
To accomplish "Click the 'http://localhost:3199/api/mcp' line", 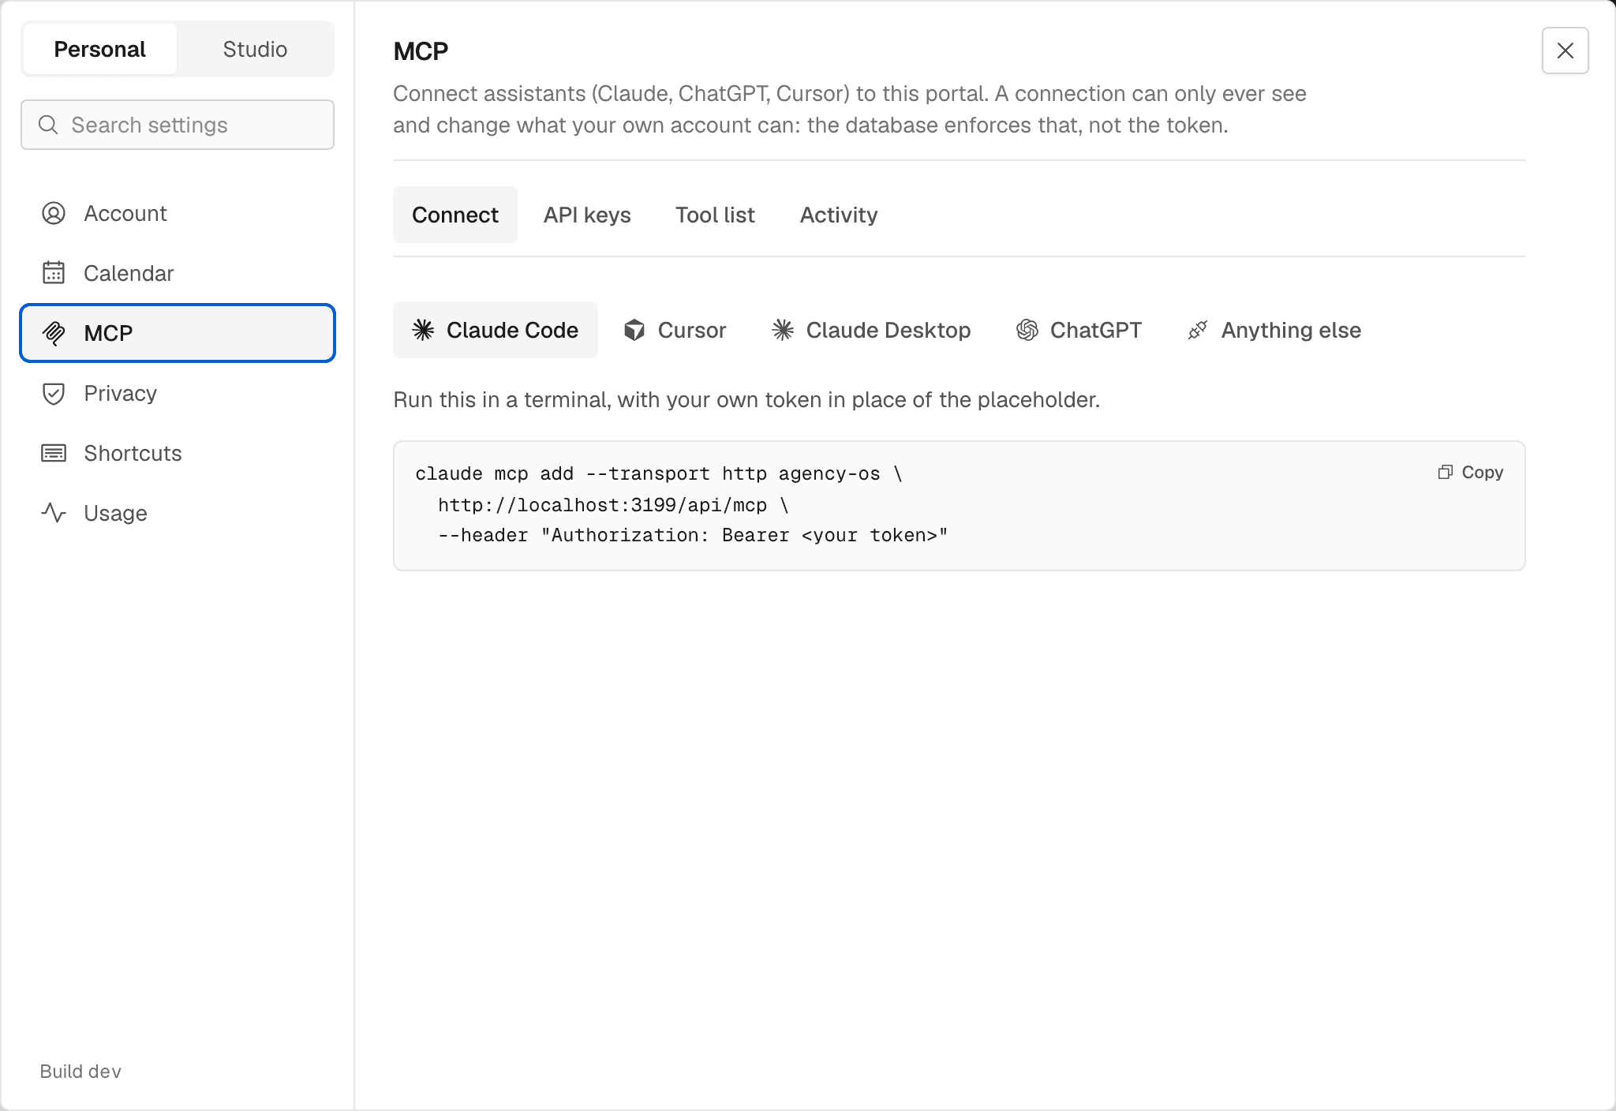I will 613,505.
